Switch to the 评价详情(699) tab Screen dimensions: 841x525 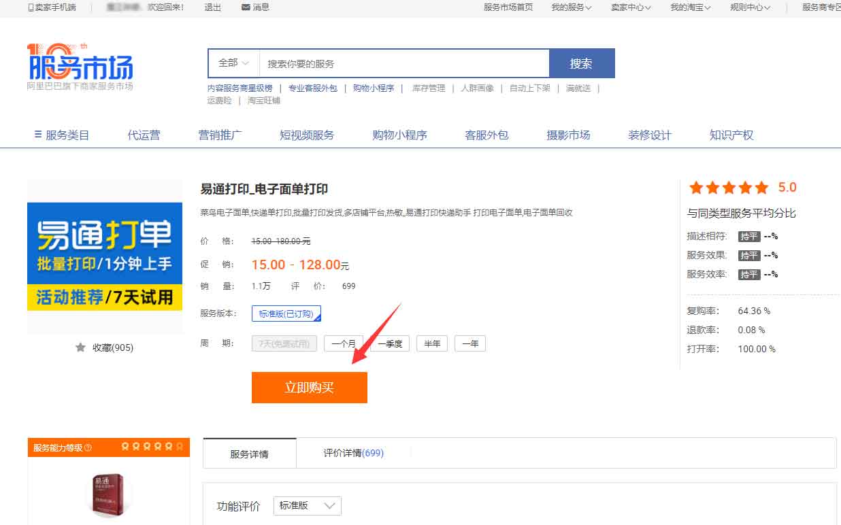[354, 453]
